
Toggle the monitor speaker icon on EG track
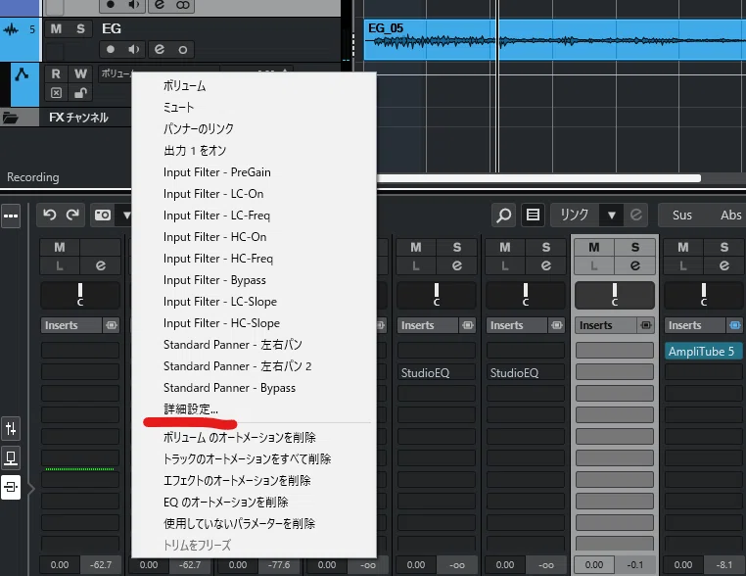click(x=134, y=49)
